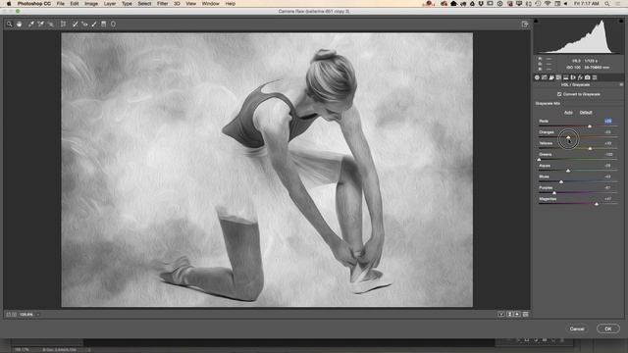The width and height of the screenshot is (628, 353).
Task: Open the Basic panel tab
Action: [537, 77]
